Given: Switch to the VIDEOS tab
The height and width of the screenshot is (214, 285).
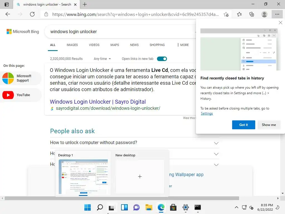Looking at the screenshot, I should (94, 45).
